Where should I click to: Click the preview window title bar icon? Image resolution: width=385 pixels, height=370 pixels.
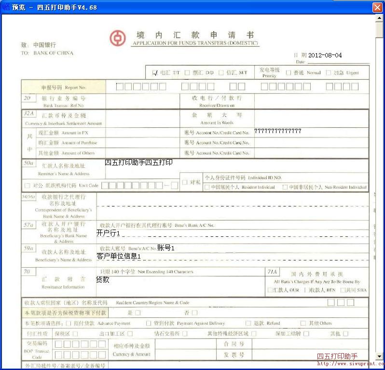click(6, 7)
